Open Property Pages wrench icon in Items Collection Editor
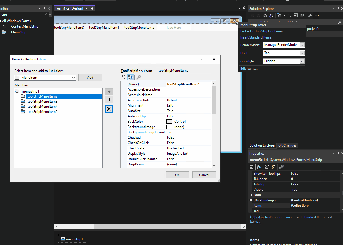343x245 pixels. coord(138,77)
